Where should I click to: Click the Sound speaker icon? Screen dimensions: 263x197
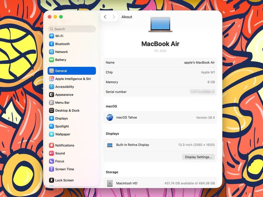(52, 153)
